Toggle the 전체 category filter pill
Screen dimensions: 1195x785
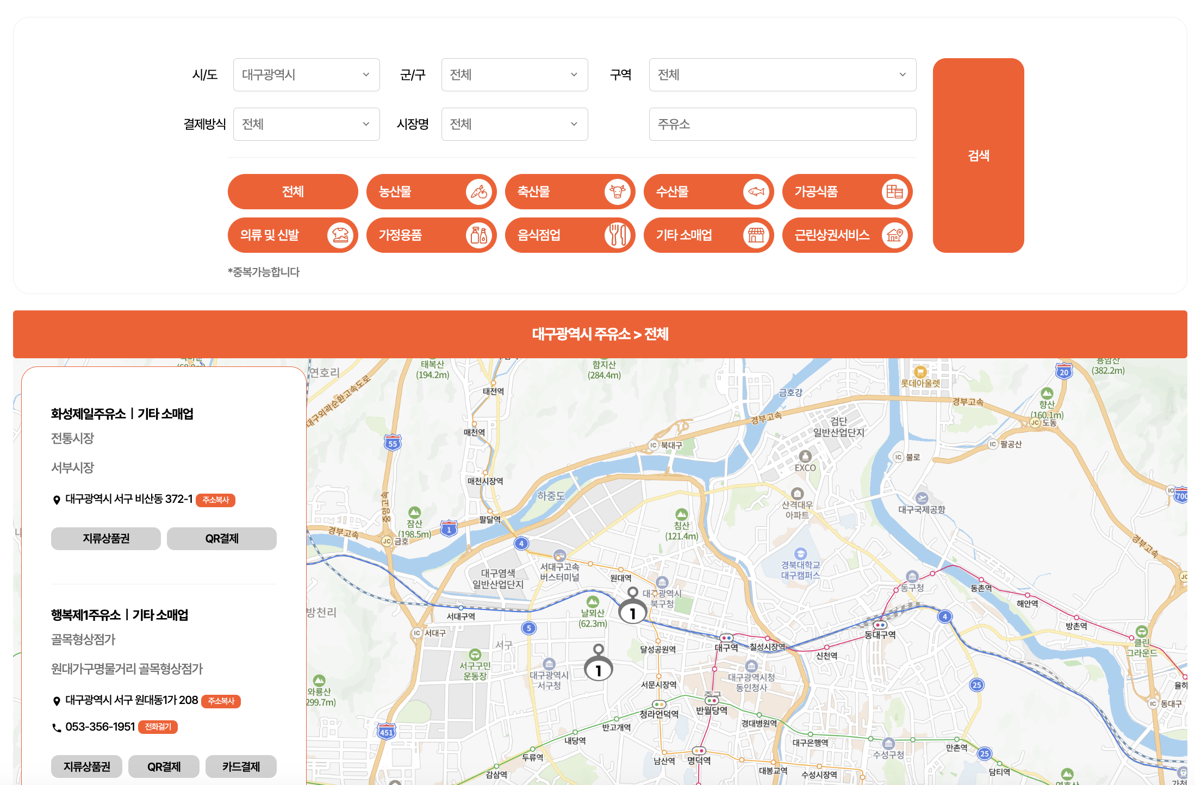tap(292, 192)
